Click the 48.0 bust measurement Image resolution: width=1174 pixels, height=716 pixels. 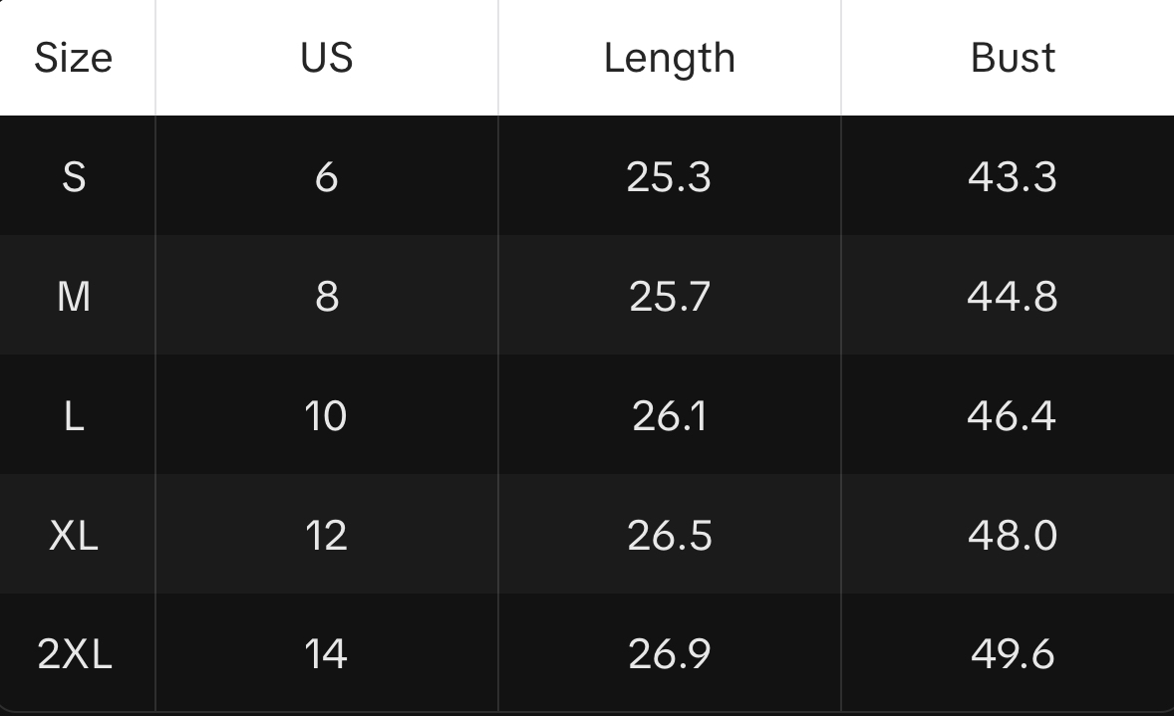(1013, 536)
